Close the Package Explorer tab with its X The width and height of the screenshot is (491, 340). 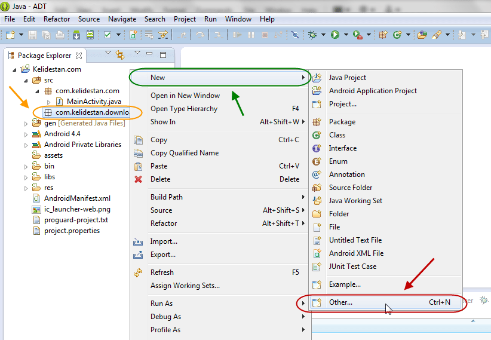79,56
